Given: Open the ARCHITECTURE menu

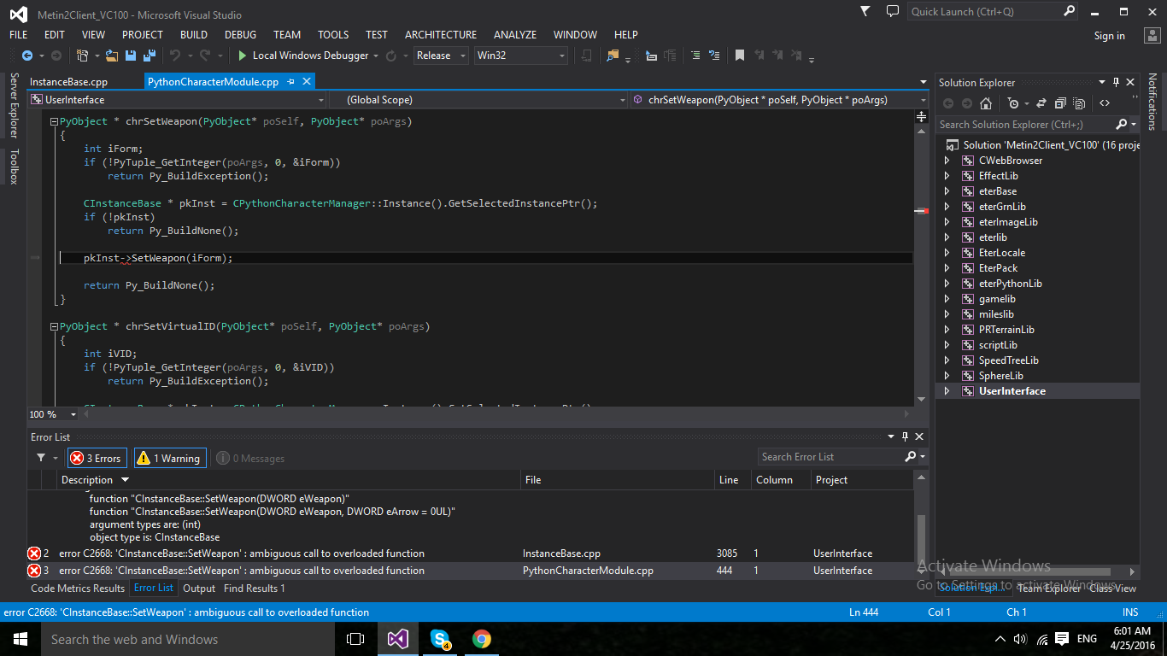Looking at the screenshot, I should (x=441, y=35).
